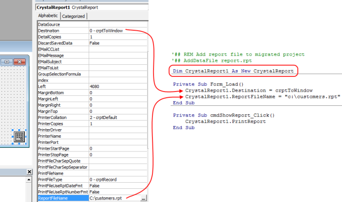Viewport: 342px width, 202px height.
Task: Select the CrystalReport control icon on form
Action: pyautogui.click(x=19, y=137)
